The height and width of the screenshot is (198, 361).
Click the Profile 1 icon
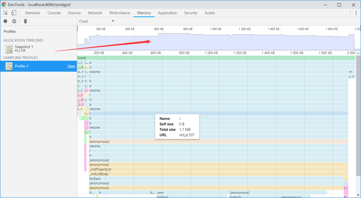pos(9,66)
